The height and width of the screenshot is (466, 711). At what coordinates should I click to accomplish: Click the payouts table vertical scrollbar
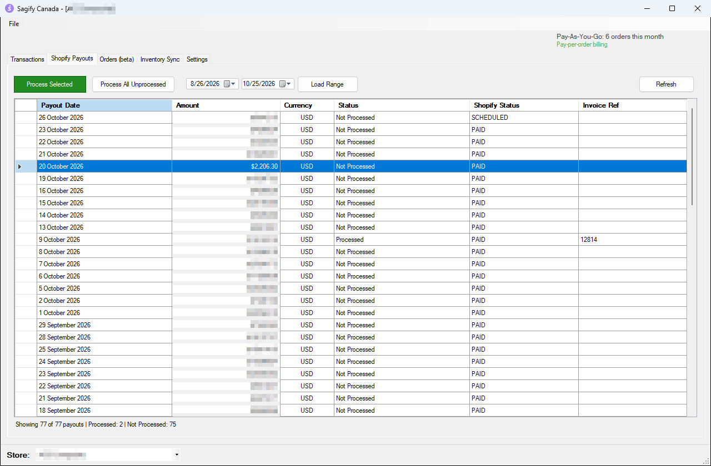tap(692, 157)
